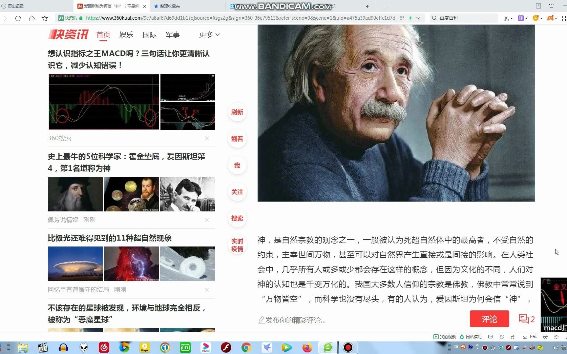567x354 pixels.
Task: Click the floating 我 button
Action: click(x=237, y=165)
